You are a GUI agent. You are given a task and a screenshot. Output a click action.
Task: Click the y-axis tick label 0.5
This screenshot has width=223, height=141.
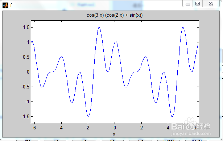(x=26, y=57)
